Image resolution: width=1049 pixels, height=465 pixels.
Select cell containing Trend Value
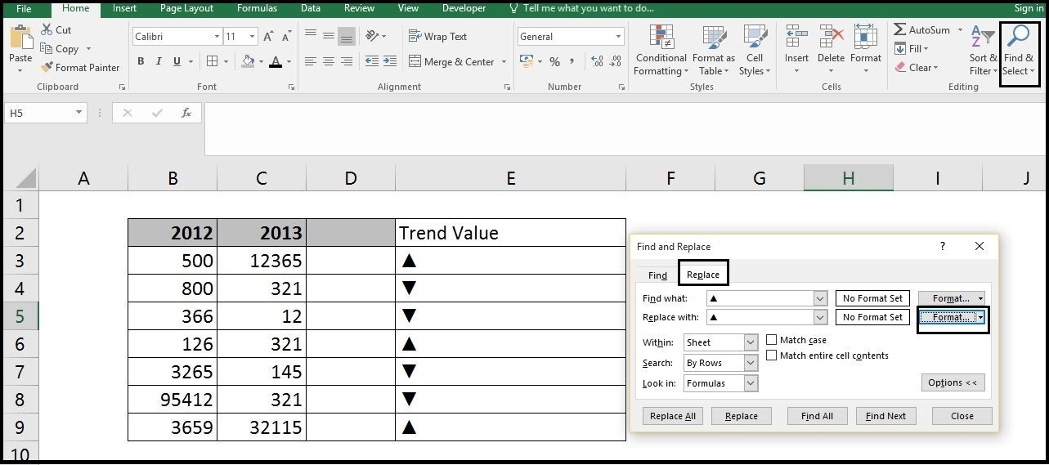tap(510, 233)
